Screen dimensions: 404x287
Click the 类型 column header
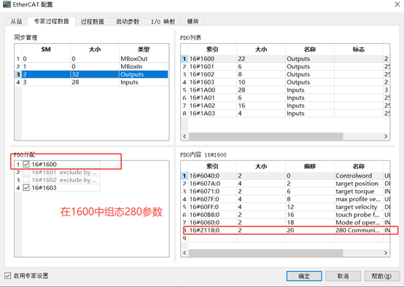[x=144, y=50]
